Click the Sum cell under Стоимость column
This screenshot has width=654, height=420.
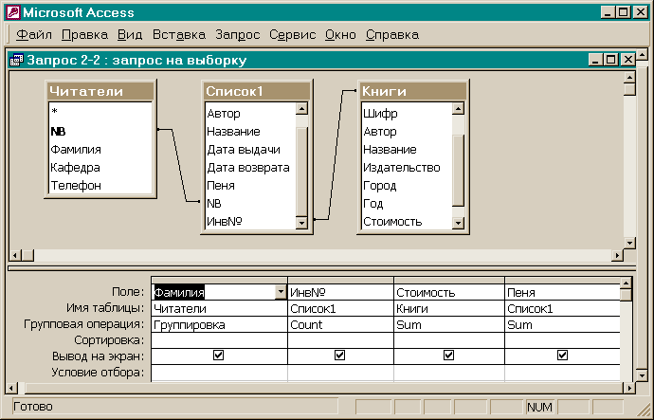click(449, 324)
